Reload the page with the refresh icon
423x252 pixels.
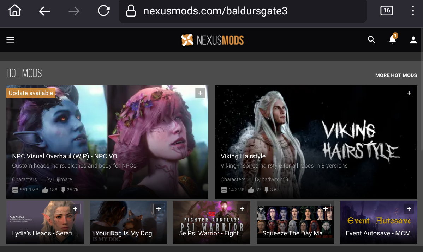[x=103, y=11]
